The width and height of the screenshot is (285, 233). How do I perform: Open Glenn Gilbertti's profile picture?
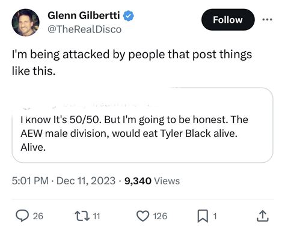coord(26,22)
